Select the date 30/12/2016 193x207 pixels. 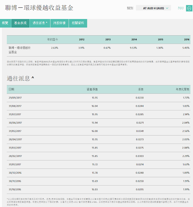15,173
